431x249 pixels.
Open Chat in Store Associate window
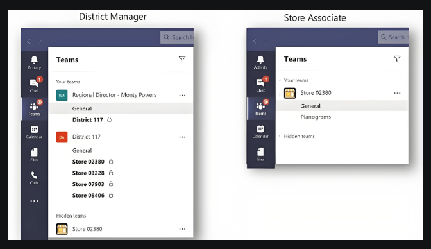coord(260,85)
